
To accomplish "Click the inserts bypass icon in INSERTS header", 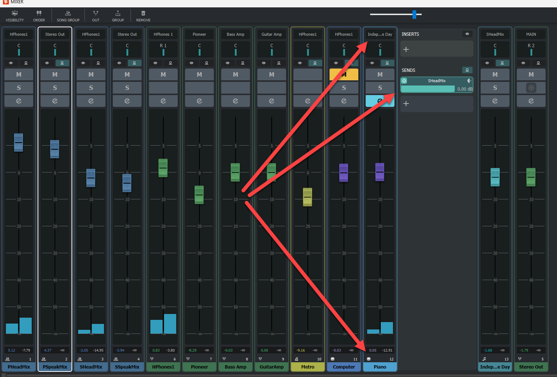I will pyautogui.click(x=467, y=34).
